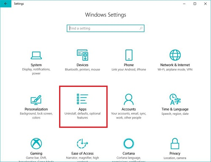Open Ease of Access icon
211x162 pixels.
click(82, 143)
